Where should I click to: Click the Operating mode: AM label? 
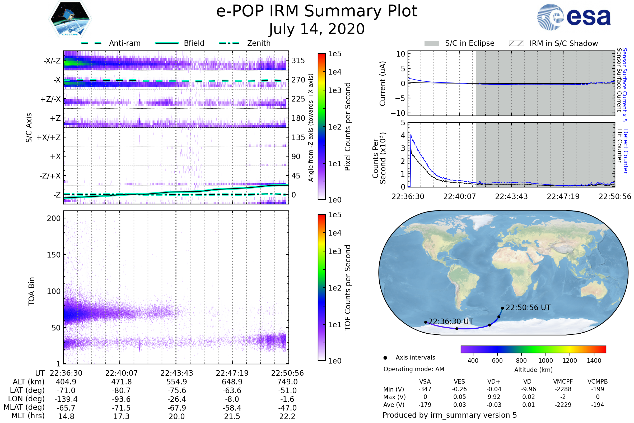(x=414, y=369)
